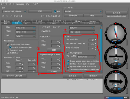Viewport: 130px width, 99px height.
Task: Switch to the アップグレード tab
Action: pyautogui.click(x=89, y=23)
